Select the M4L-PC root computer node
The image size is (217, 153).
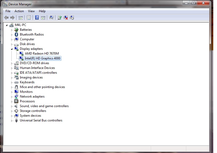[20, 25]
